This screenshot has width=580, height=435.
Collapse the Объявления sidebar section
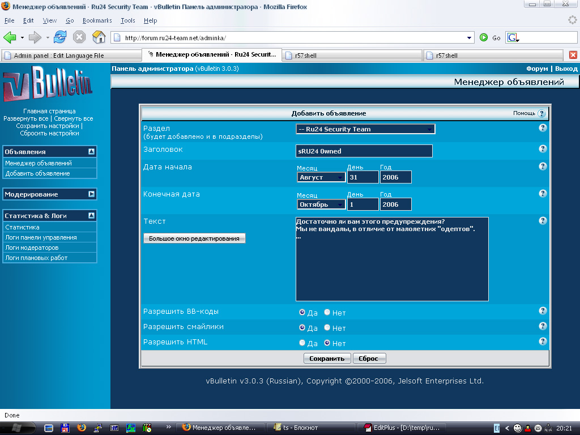pos(91,151)
